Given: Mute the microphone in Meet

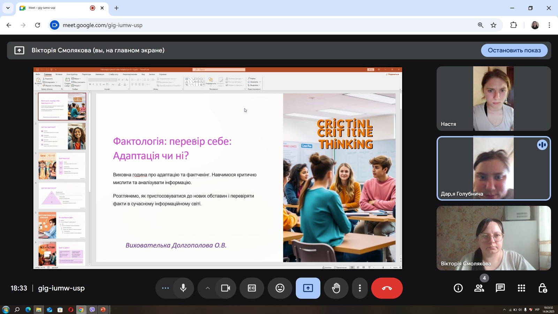Looking at the screenshot, I should click(183, 288).
